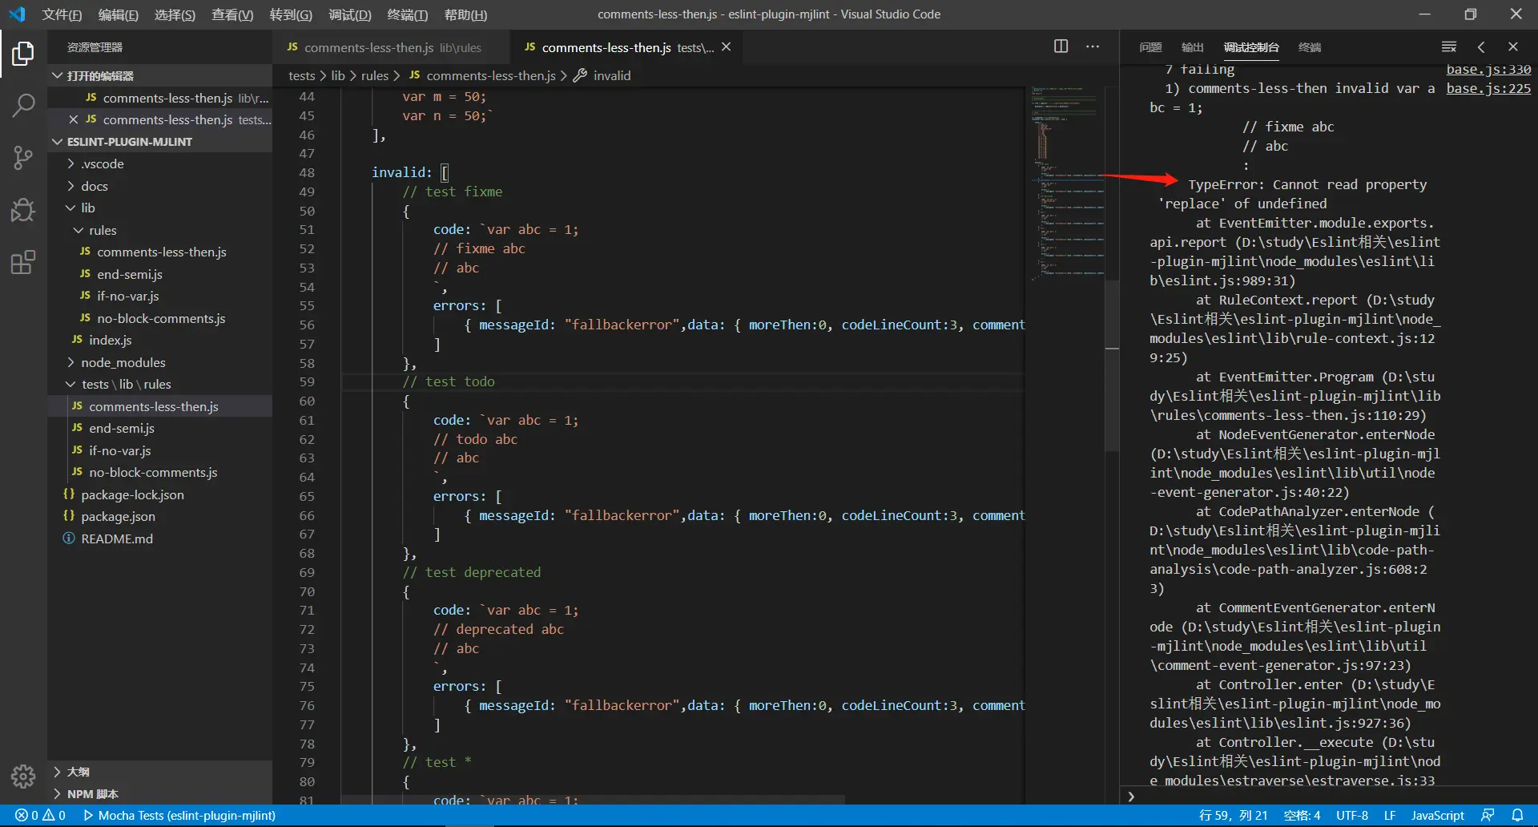Open the Extensions view

23,262
